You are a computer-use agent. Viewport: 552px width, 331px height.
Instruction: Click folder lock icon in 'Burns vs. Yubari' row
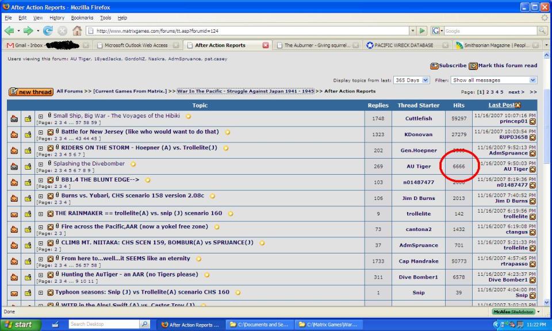[28, 198]
